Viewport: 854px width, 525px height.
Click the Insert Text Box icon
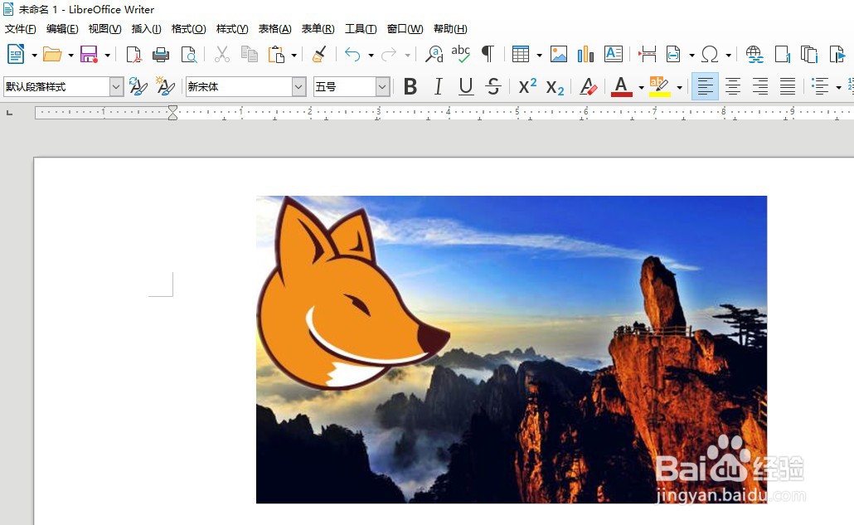(614, 54)
